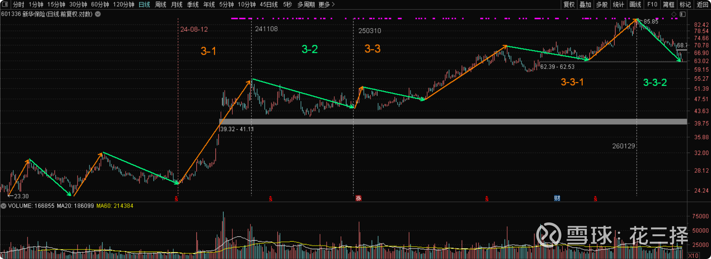The image size is (711, 259).
Task: Open the 多周期 multi-period view
Action: (x=306, y=4)
